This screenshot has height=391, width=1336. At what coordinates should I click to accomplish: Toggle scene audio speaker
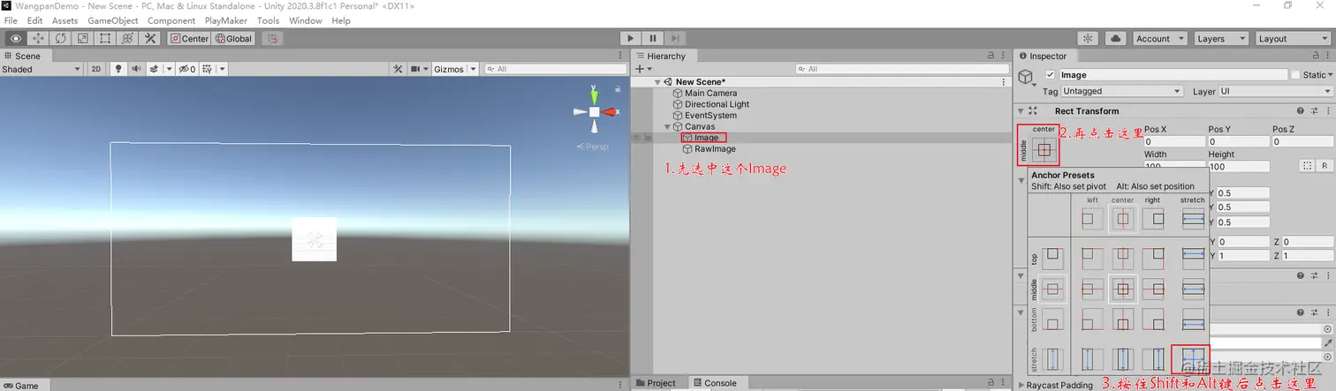[x=137, y=69]
